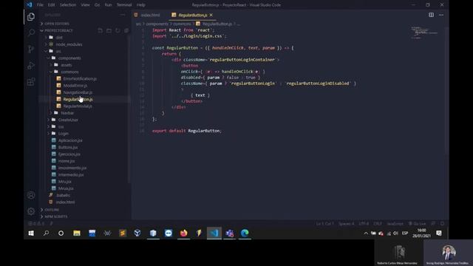Open Buttons.jsx in file tree

click(68, 148)
